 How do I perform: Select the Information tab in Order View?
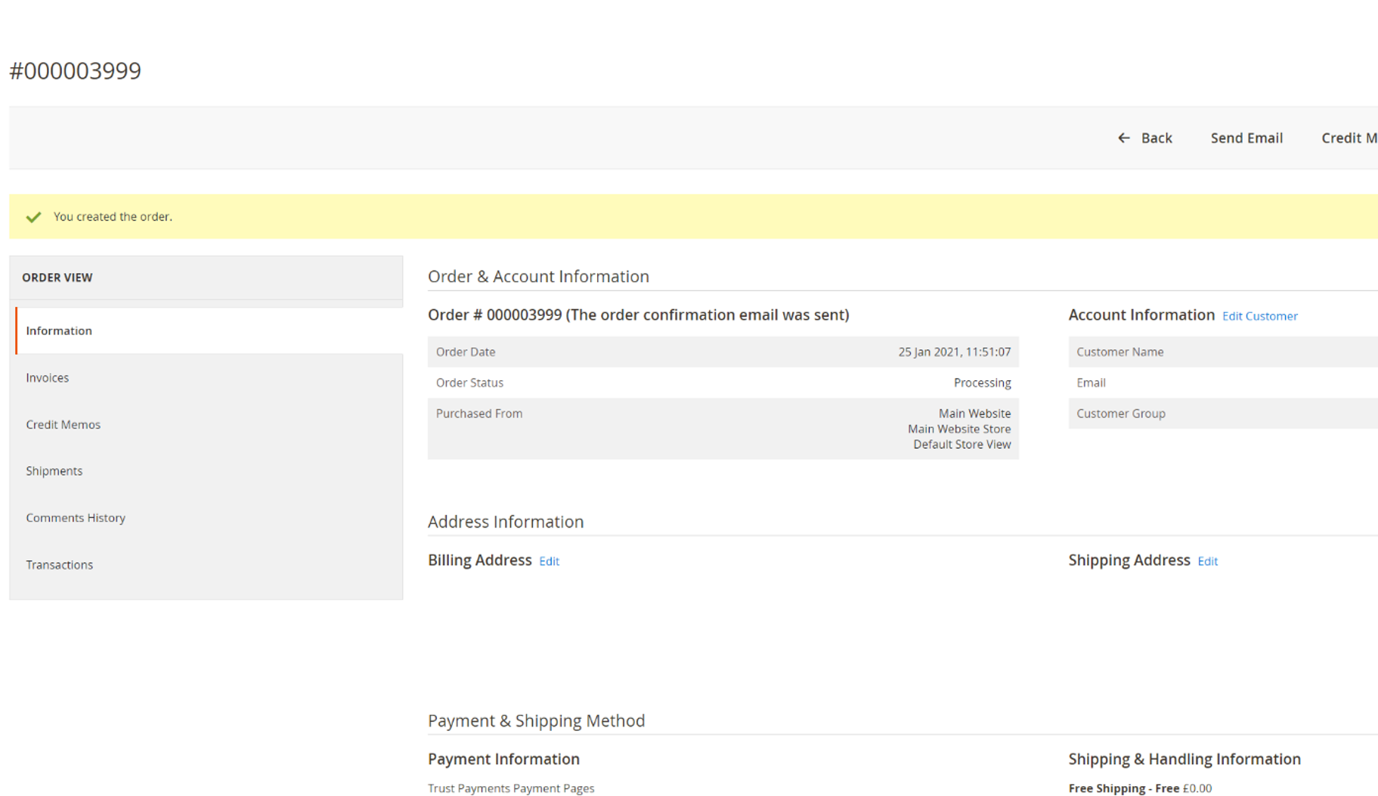(59, 330)
